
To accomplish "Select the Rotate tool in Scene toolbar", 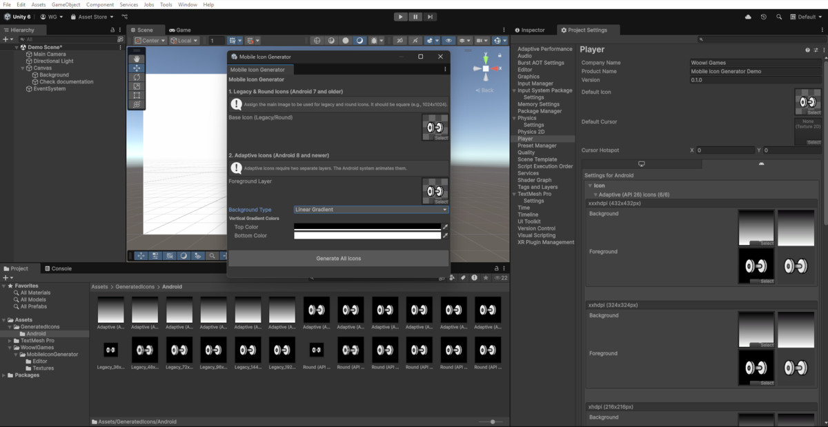I will point(137,77).
